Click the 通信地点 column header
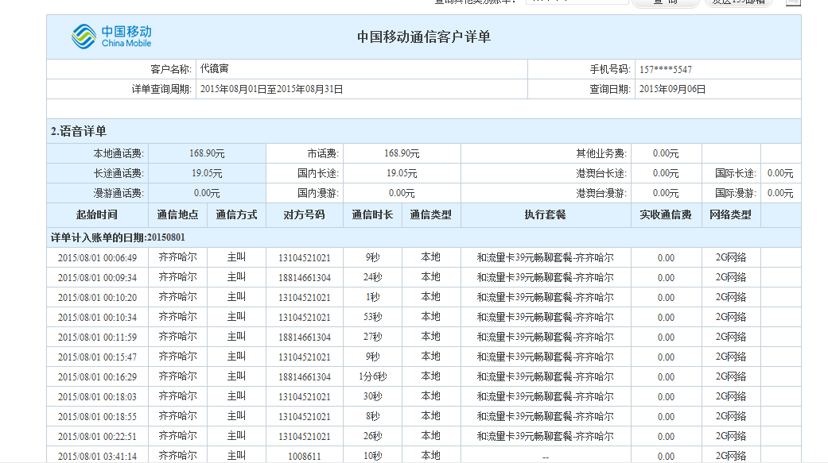The height and width of the screenshot is (463, 828). coord(177,214)
